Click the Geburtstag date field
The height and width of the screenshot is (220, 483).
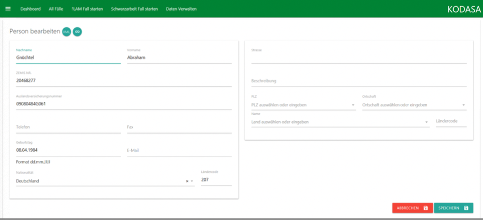click(68, 150)
